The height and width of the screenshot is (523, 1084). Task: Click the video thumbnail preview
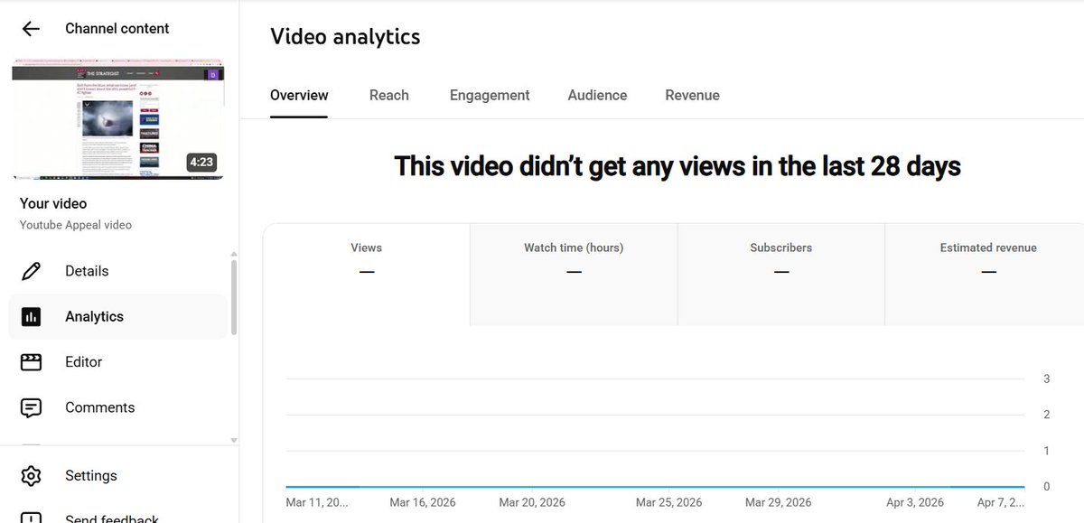pyautogui.click(x=117, y=119)
